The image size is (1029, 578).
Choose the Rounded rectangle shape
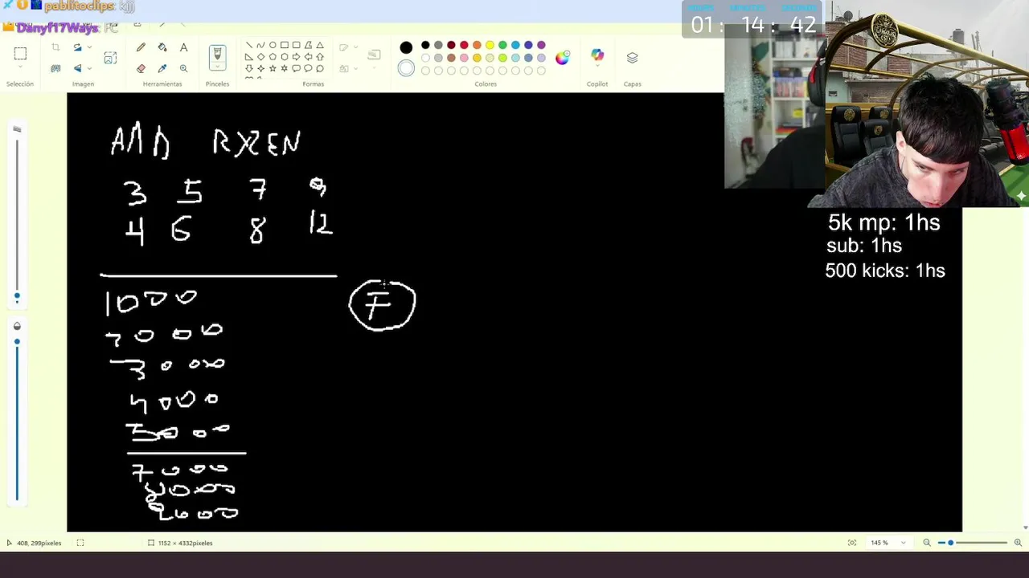click(296, 45)
